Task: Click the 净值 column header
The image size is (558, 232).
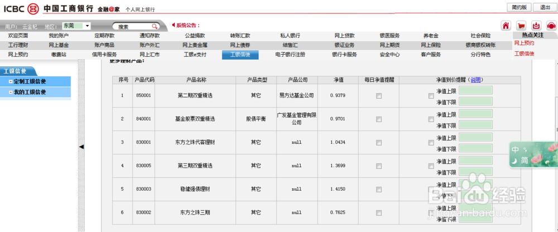Action: click(338, 80)
